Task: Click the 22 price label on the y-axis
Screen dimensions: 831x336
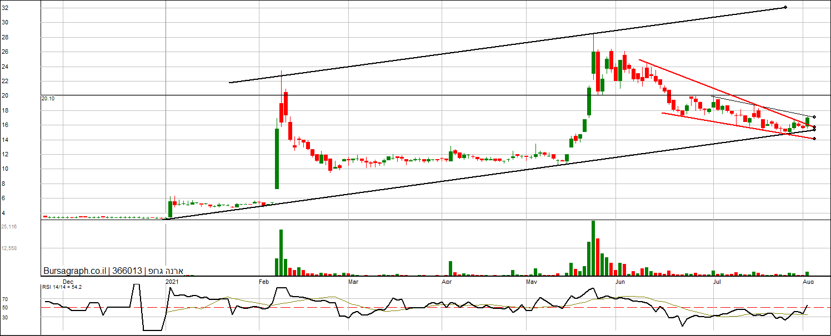Action: (4, 82)
